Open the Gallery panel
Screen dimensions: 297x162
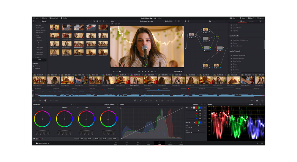(36, 18)
